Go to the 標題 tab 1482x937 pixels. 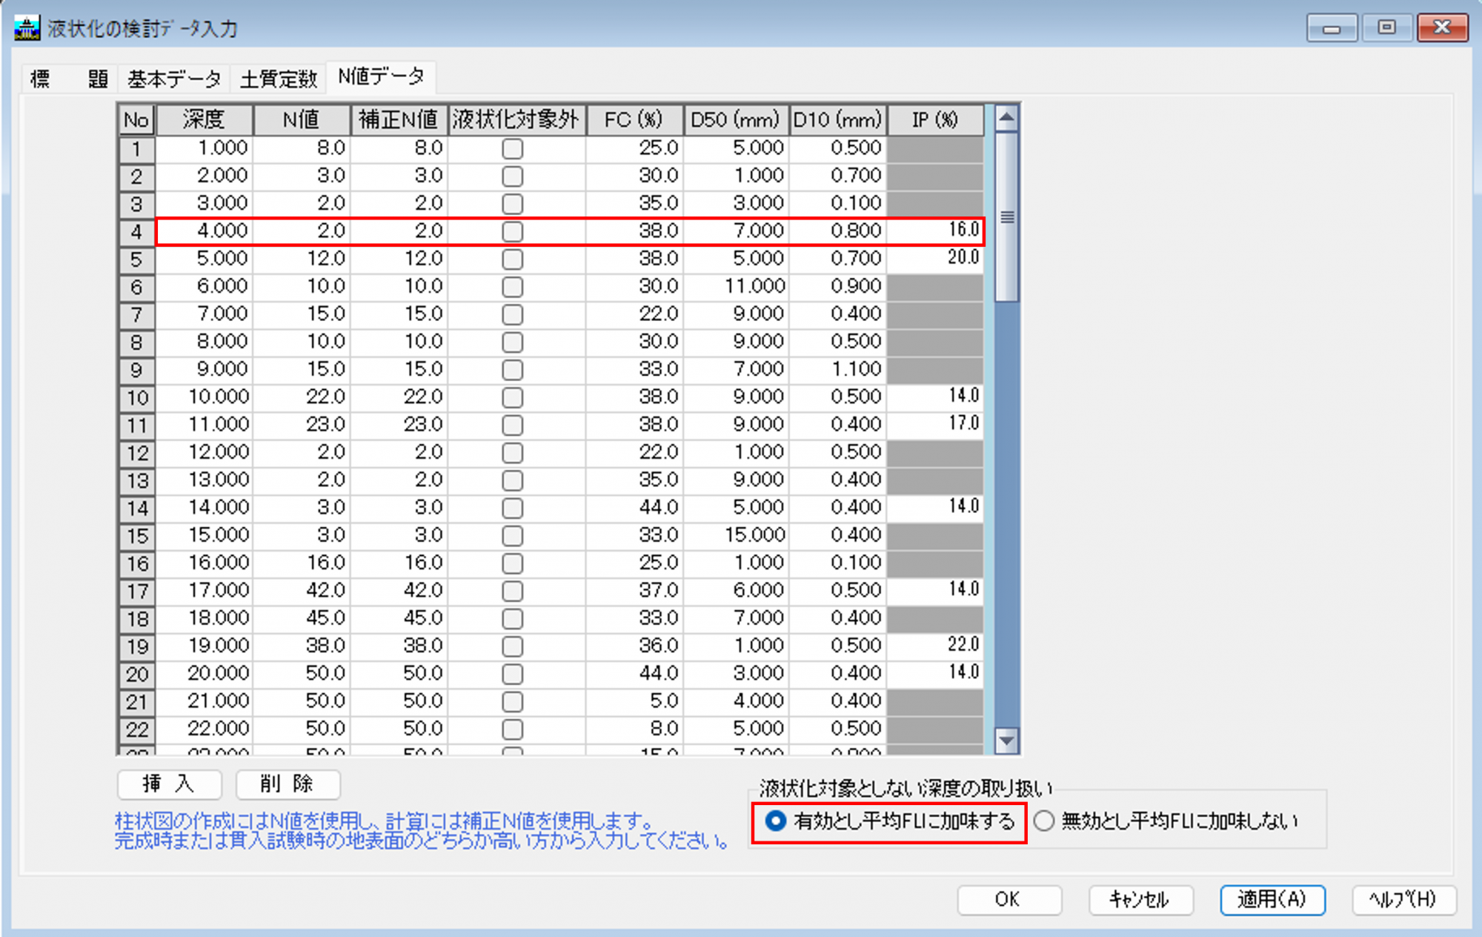pos(69,78)
